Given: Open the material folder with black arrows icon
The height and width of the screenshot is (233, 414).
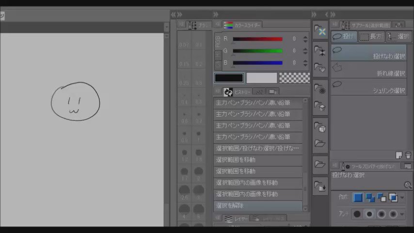Looking at the screenshot, I should (320, 50).
